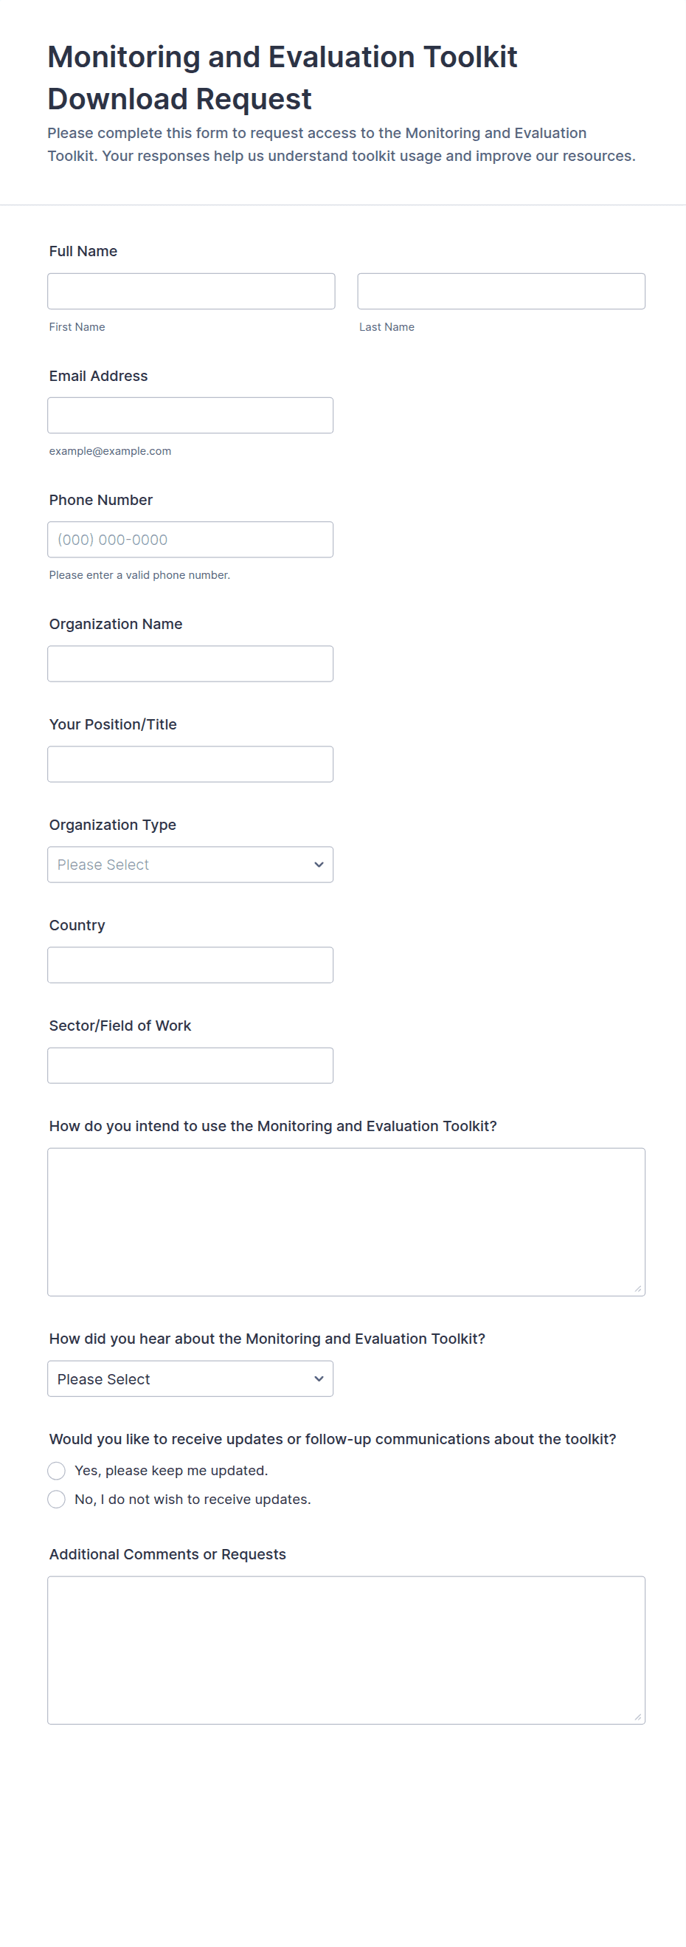
Task: Focus the Email Address text box
Action: [190, 415]
